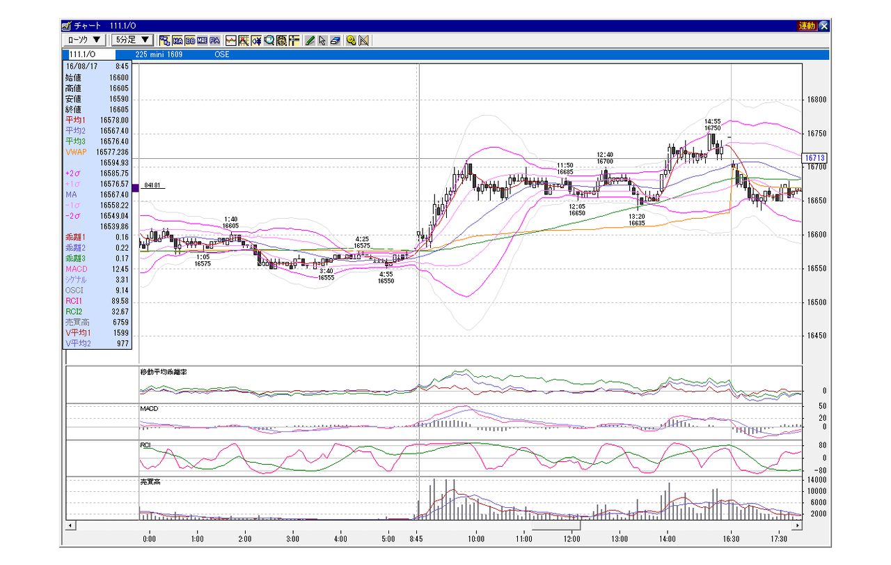Toggle the BB Bollinger Bands indicator
891x565 pixels.
click(190, 40)
